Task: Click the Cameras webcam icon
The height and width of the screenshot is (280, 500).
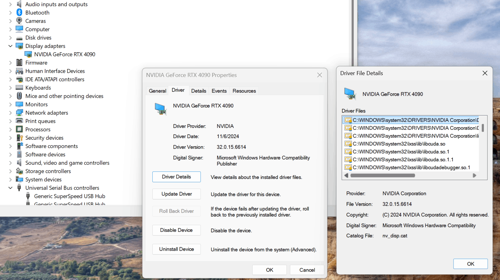Action: point(19,21)
